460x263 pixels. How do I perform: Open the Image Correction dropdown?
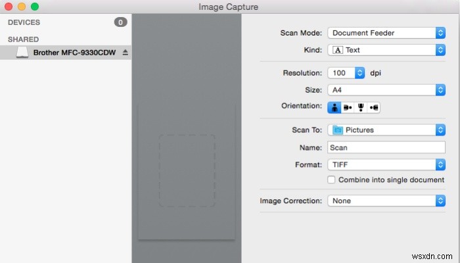point(386,201)
